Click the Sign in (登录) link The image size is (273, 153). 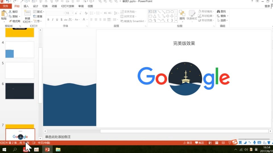pos(267,6)
